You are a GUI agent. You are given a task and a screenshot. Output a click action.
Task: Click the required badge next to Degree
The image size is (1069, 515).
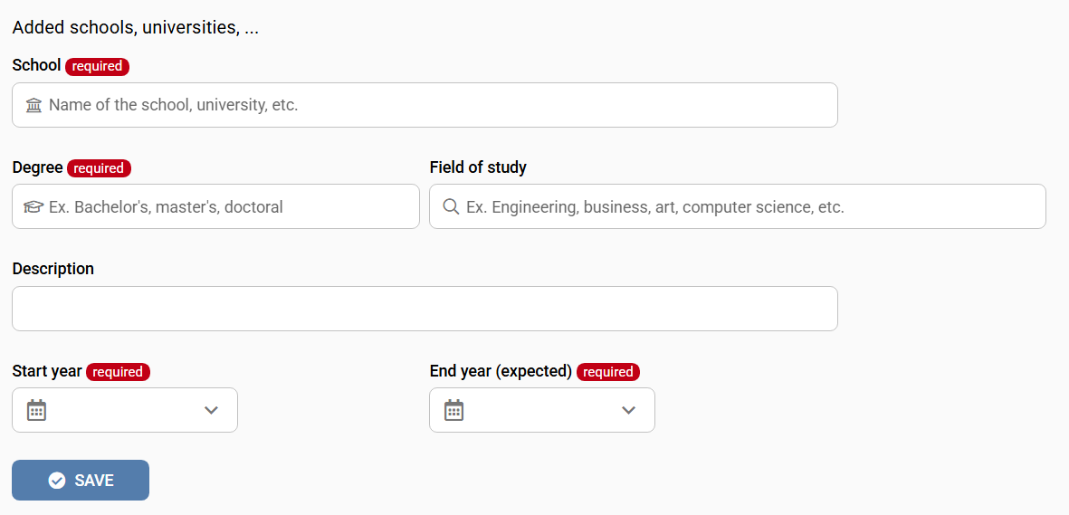(x=99, y=168)
